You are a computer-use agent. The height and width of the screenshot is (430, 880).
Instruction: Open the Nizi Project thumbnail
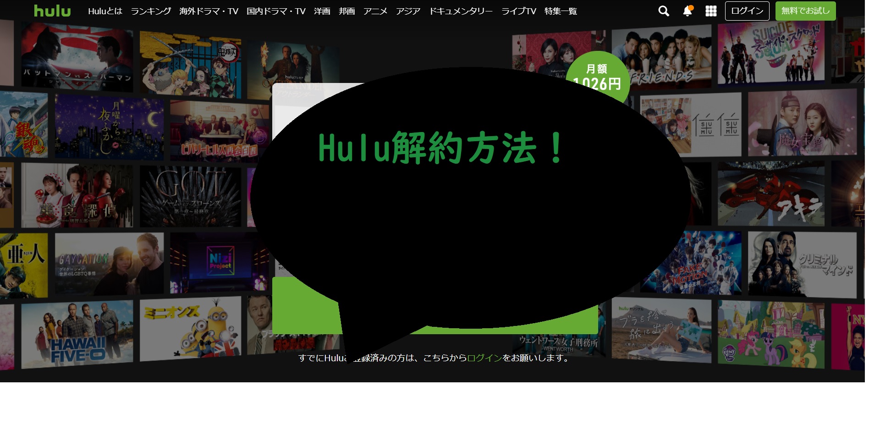point(219,263)
